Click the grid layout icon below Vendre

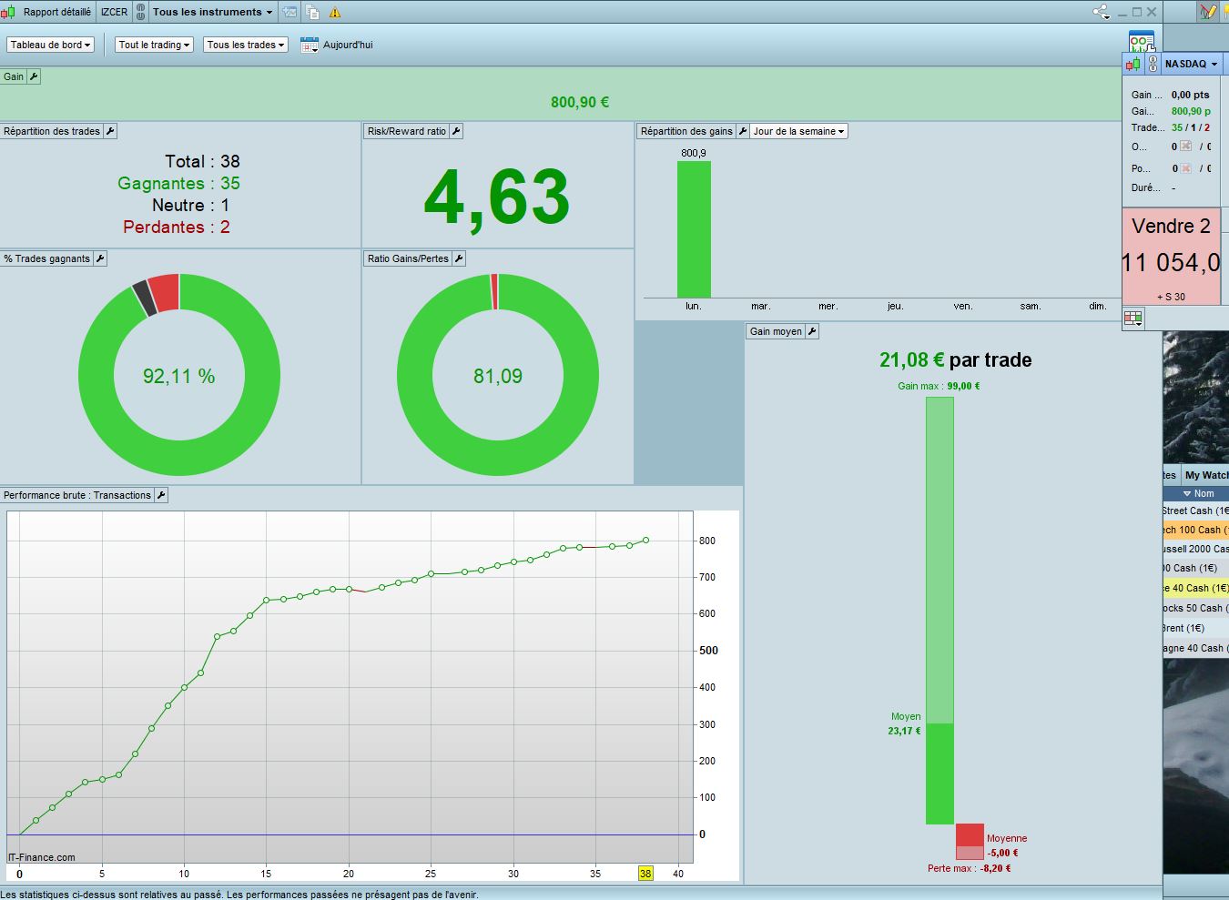click(x=1133, y=318)
